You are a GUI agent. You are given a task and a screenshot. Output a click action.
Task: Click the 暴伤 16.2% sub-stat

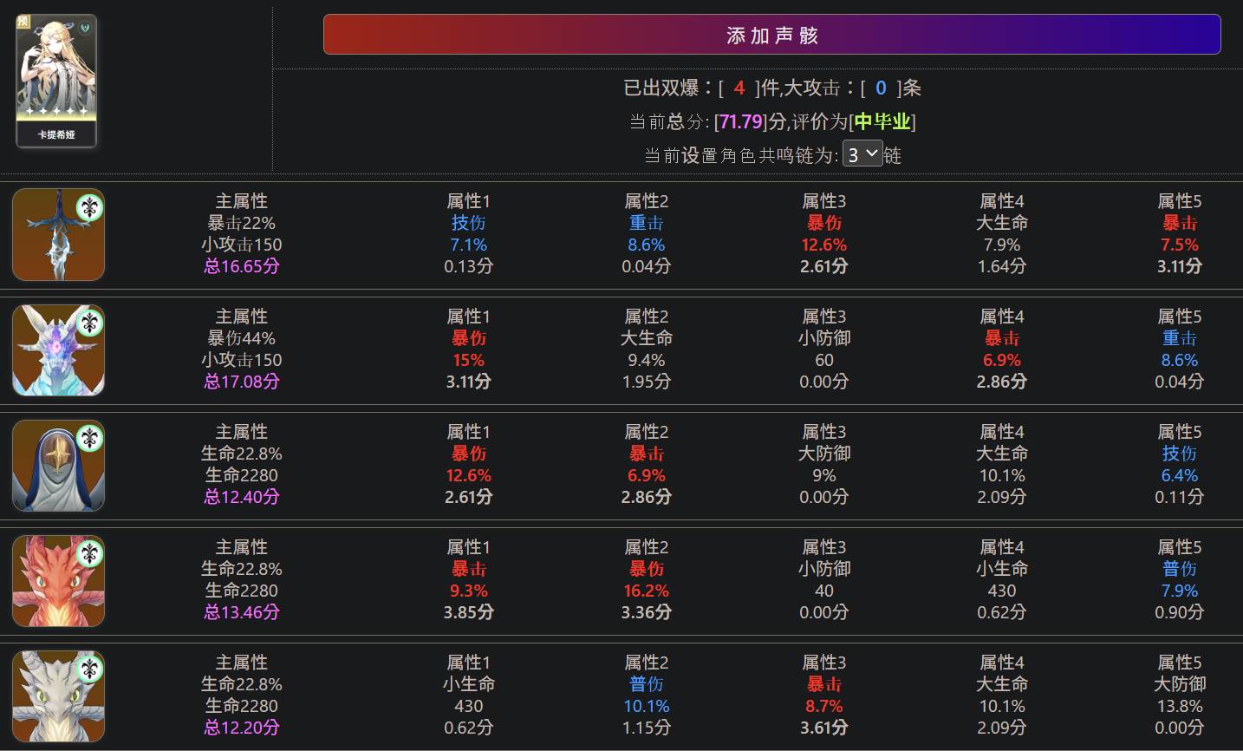[x=646, y=591]
